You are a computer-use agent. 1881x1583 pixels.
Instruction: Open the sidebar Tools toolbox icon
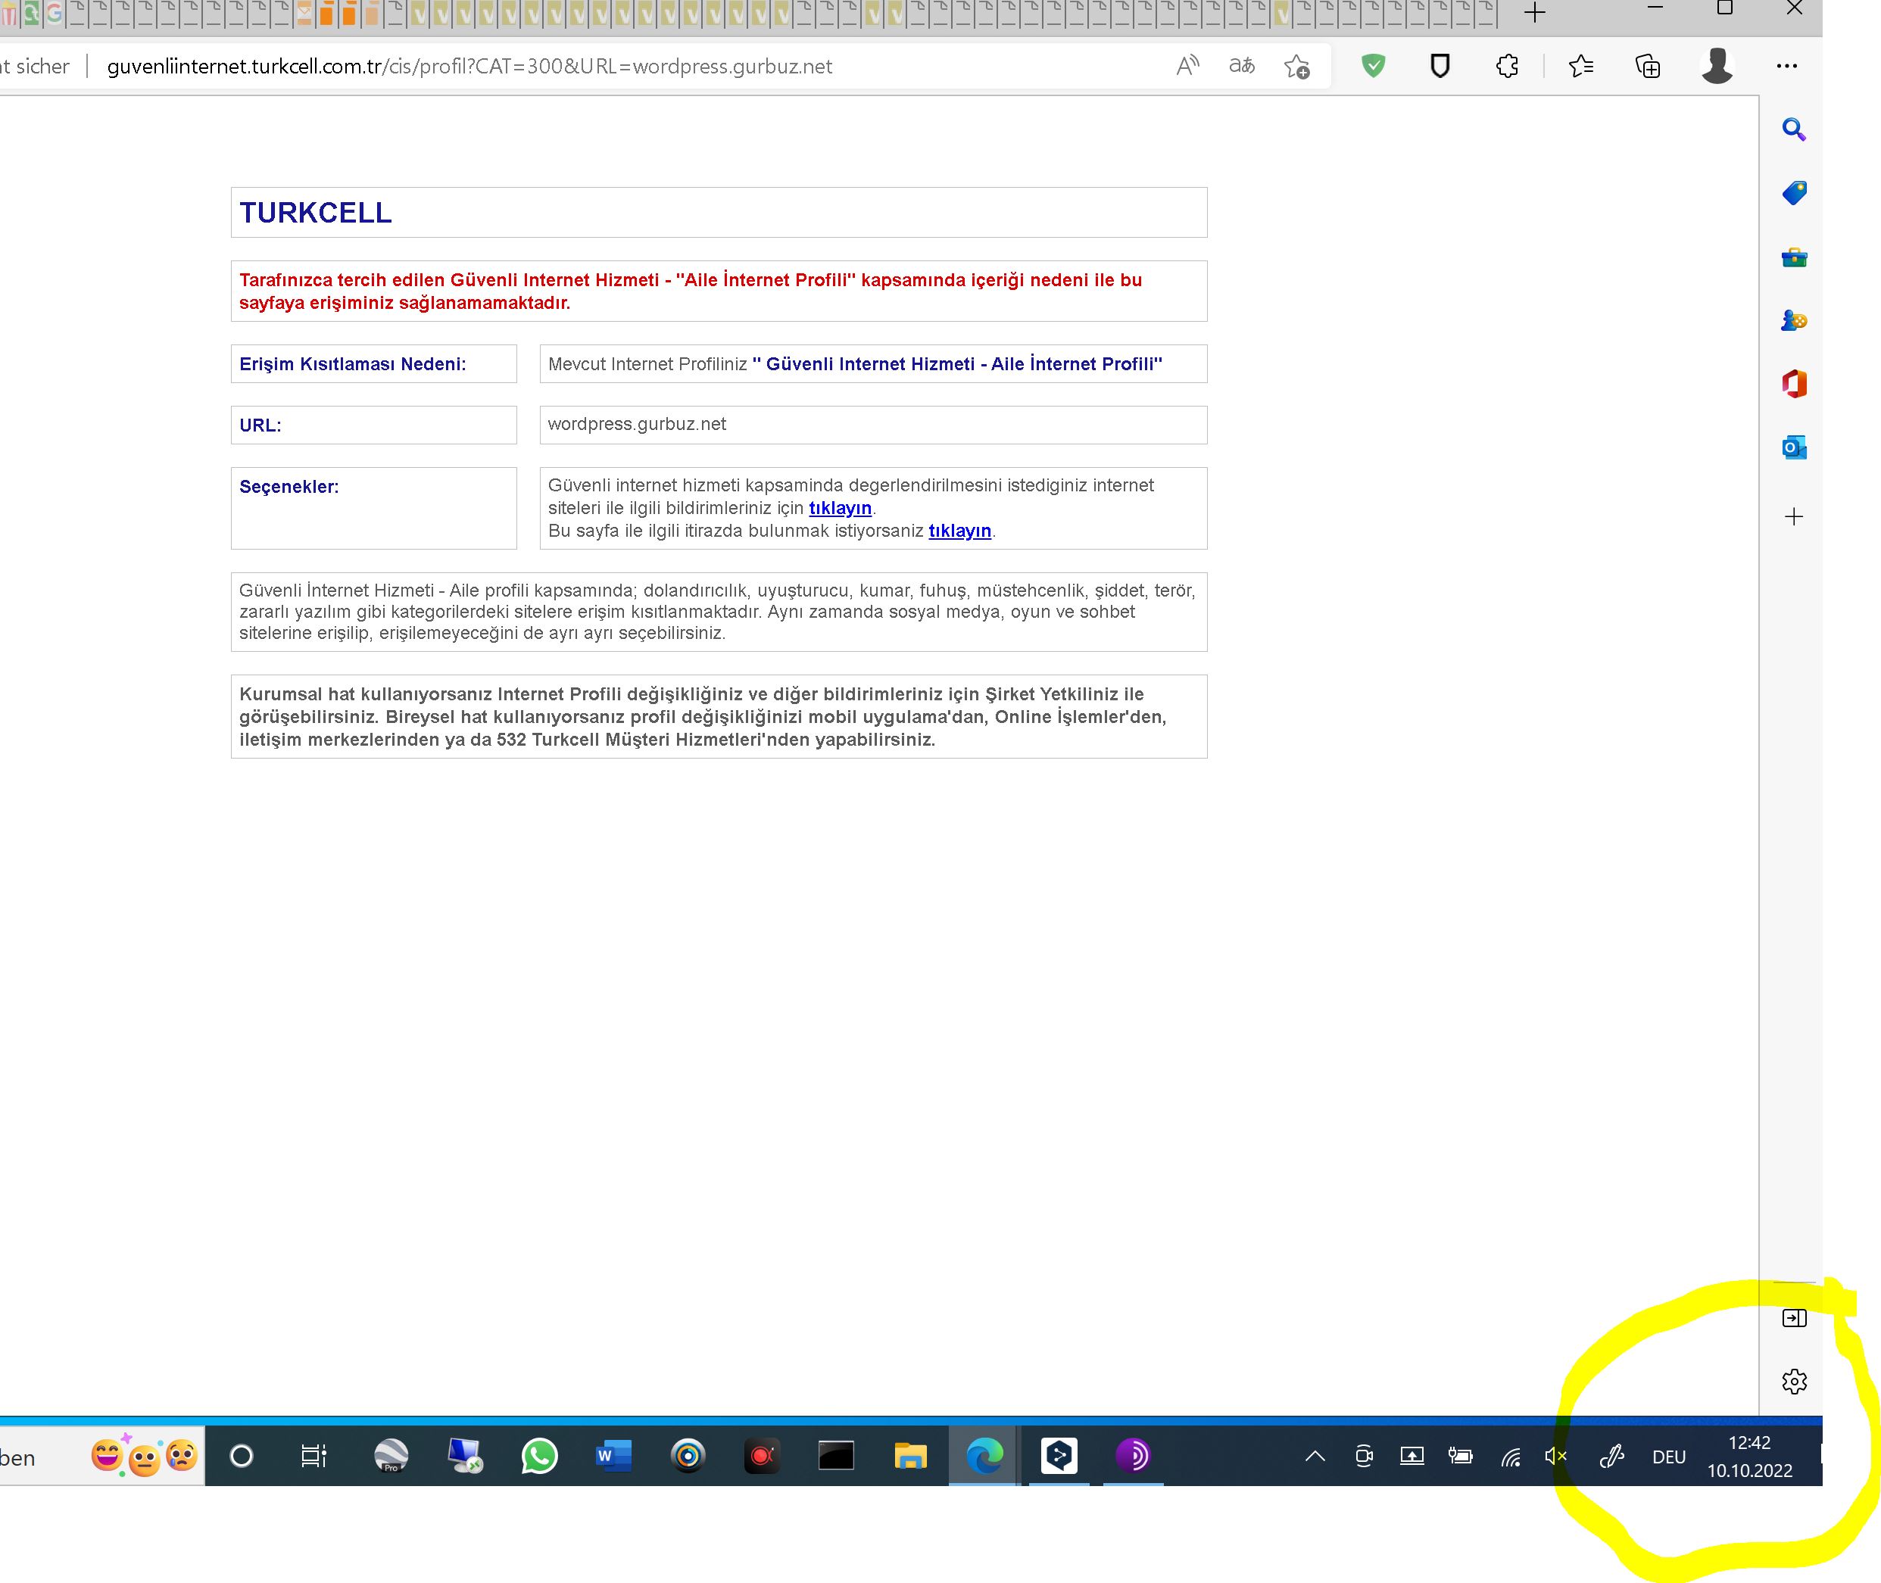coord(1794,257)
